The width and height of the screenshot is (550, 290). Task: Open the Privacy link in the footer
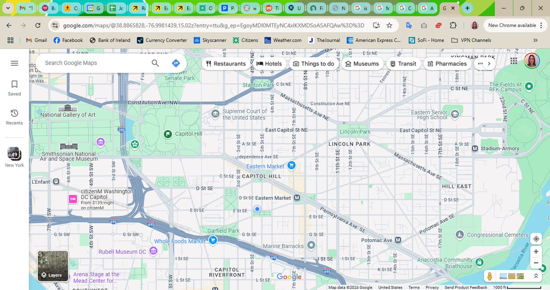point(432,287)
